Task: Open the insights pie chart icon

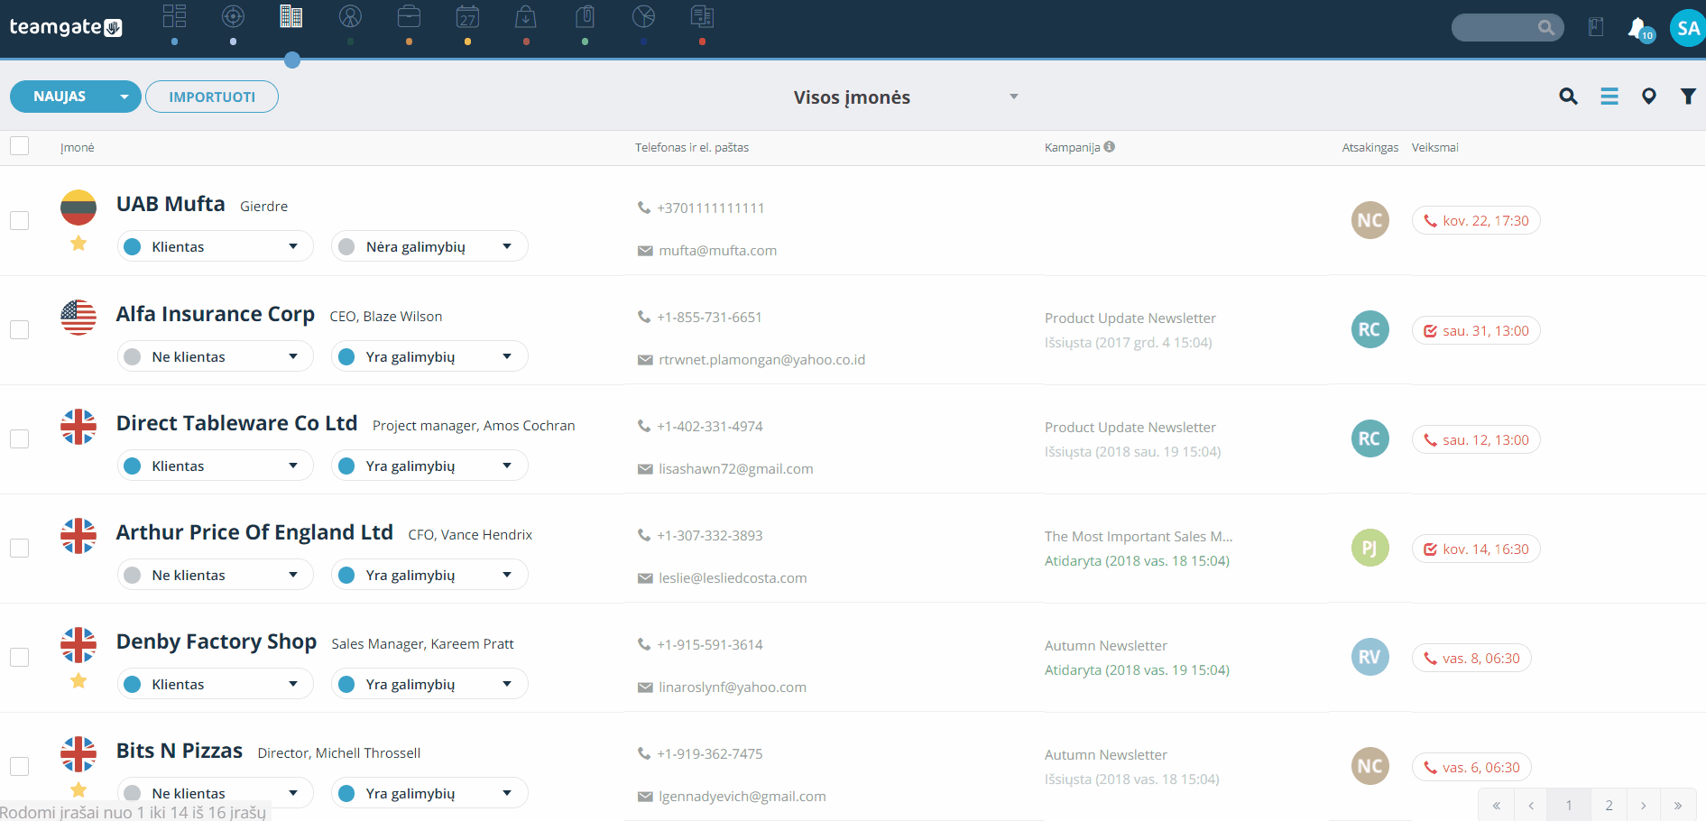Action: 643,16
